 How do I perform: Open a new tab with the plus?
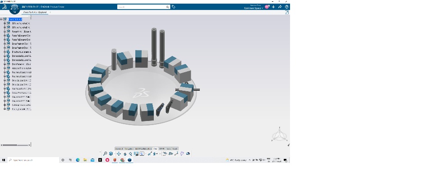point(50,13)
